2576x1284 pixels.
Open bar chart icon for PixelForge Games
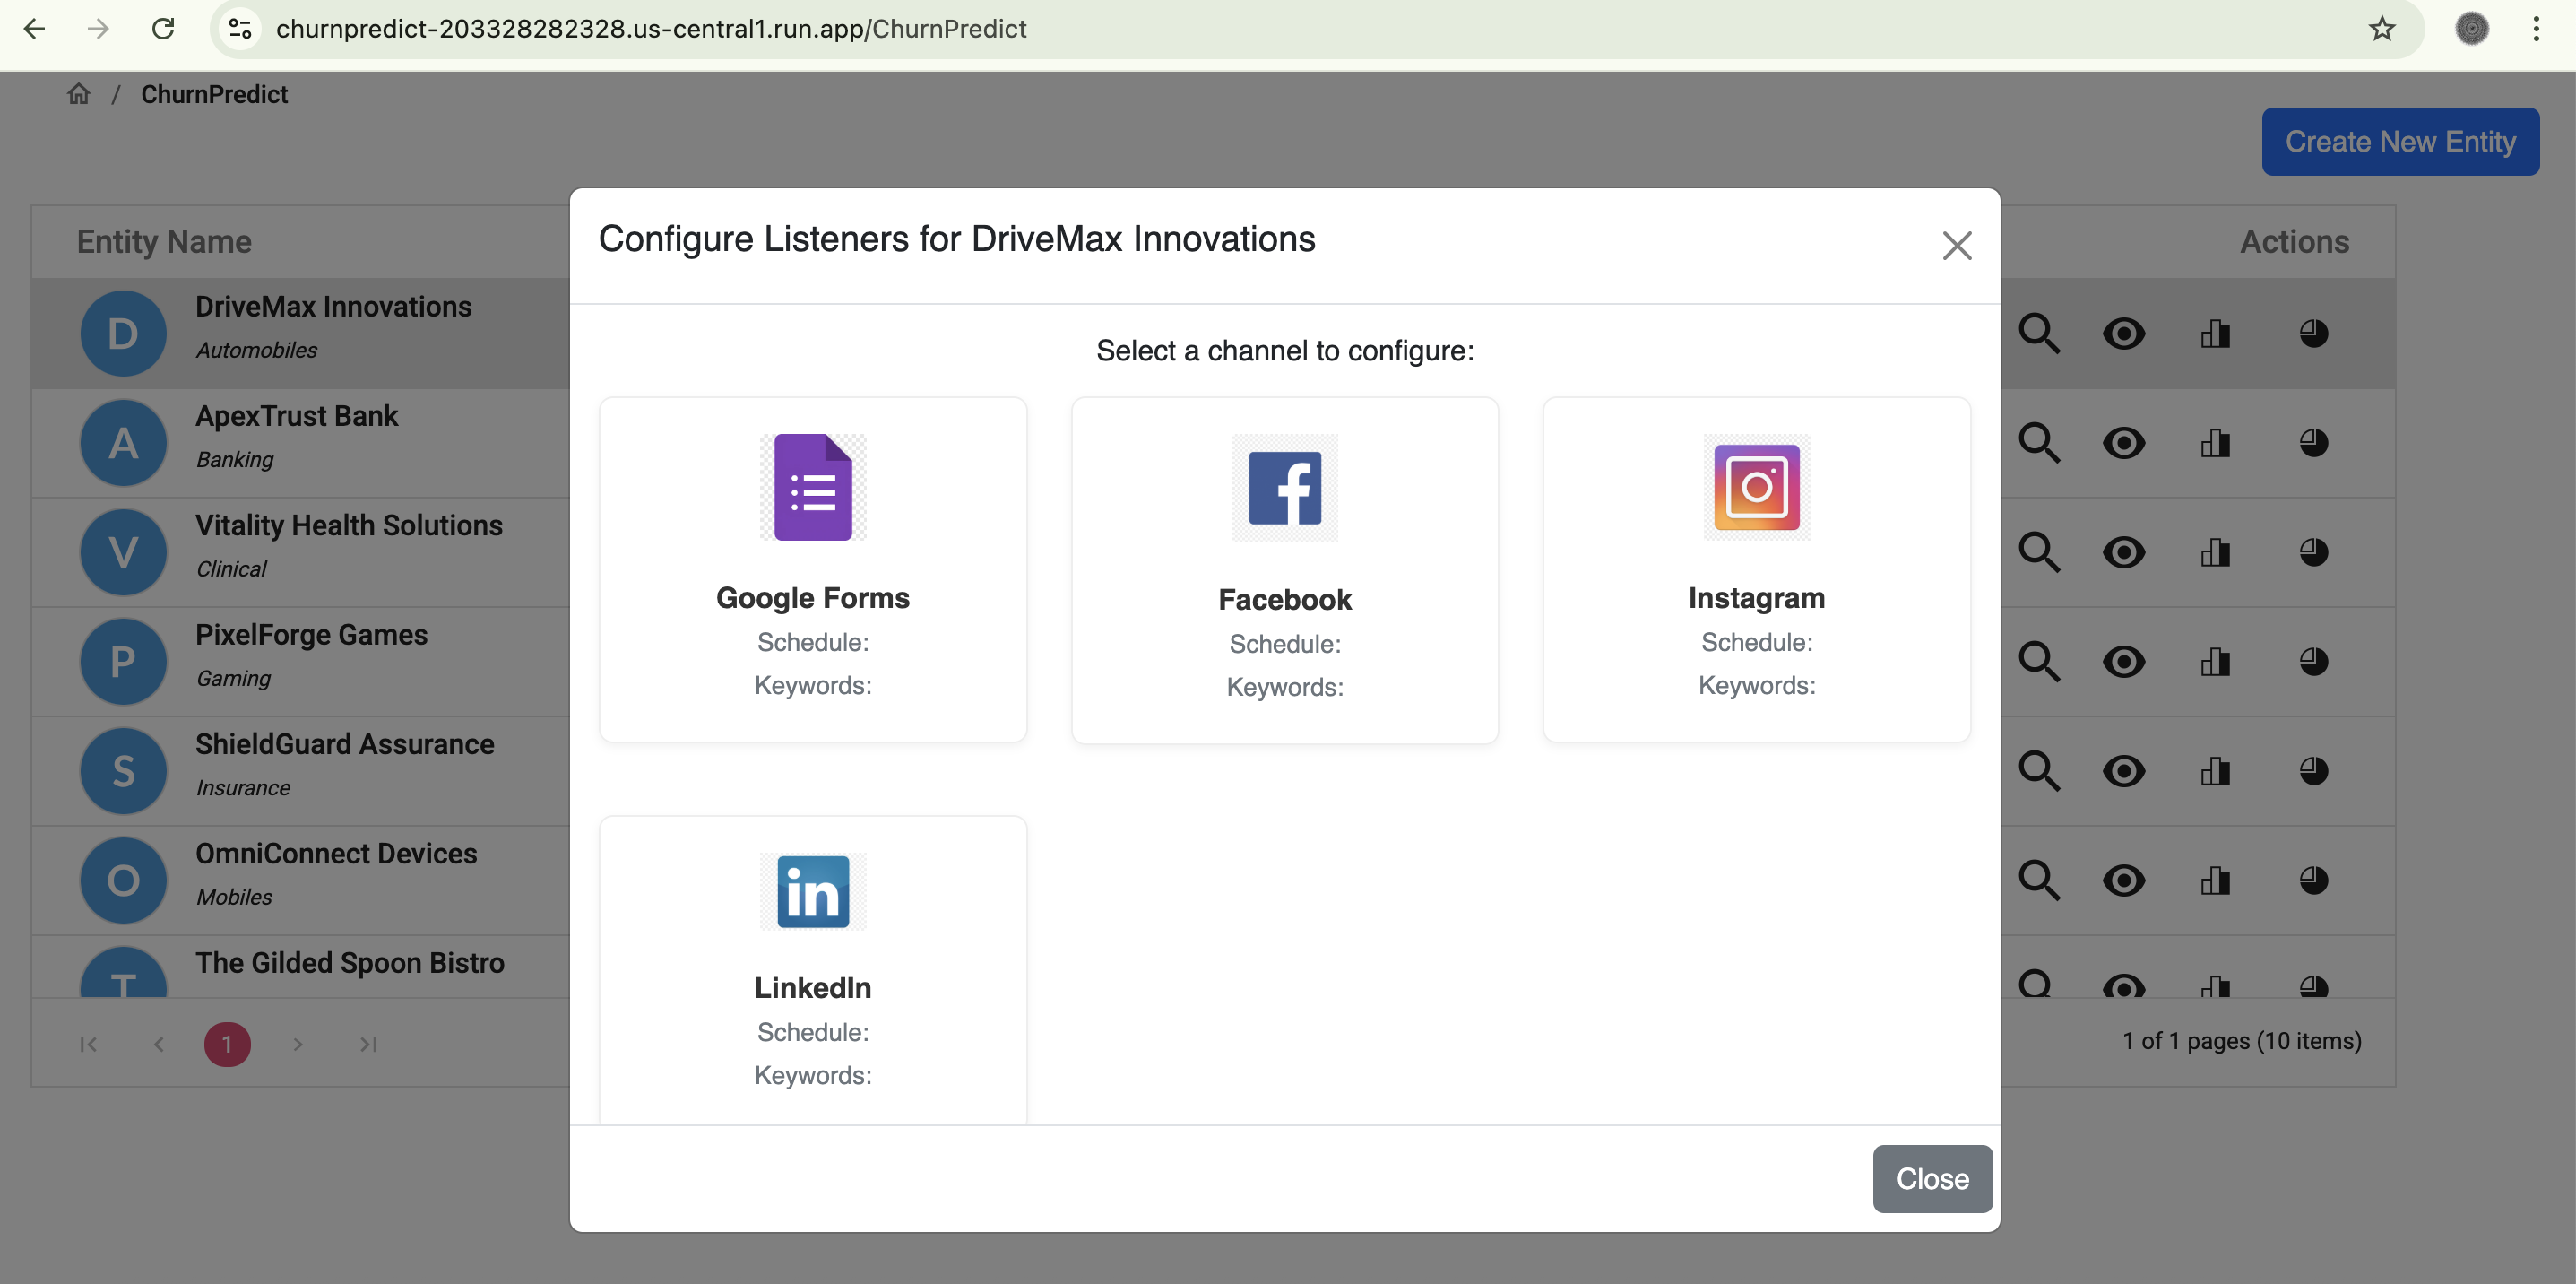click(2215, 662)
